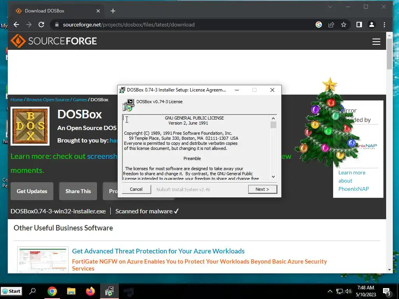Open volume control tray icon
Viewport: 399px width, 299px height.
click(x=348, y=291)
